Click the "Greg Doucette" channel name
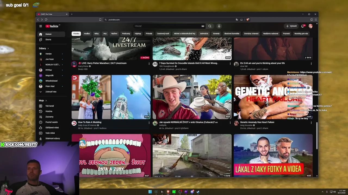This screenshot has height=195, width=348. pyautogui.click(x=247, y=125)
